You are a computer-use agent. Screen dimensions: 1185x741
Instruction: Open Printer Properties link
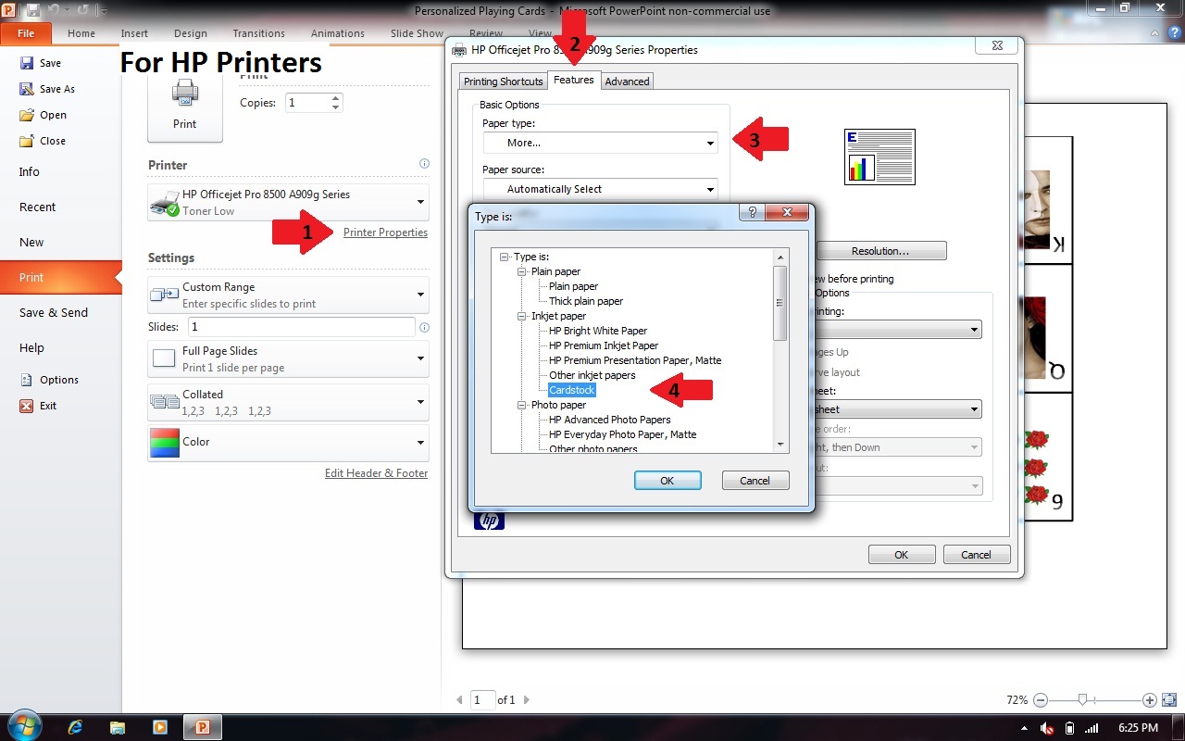[385, 232]
